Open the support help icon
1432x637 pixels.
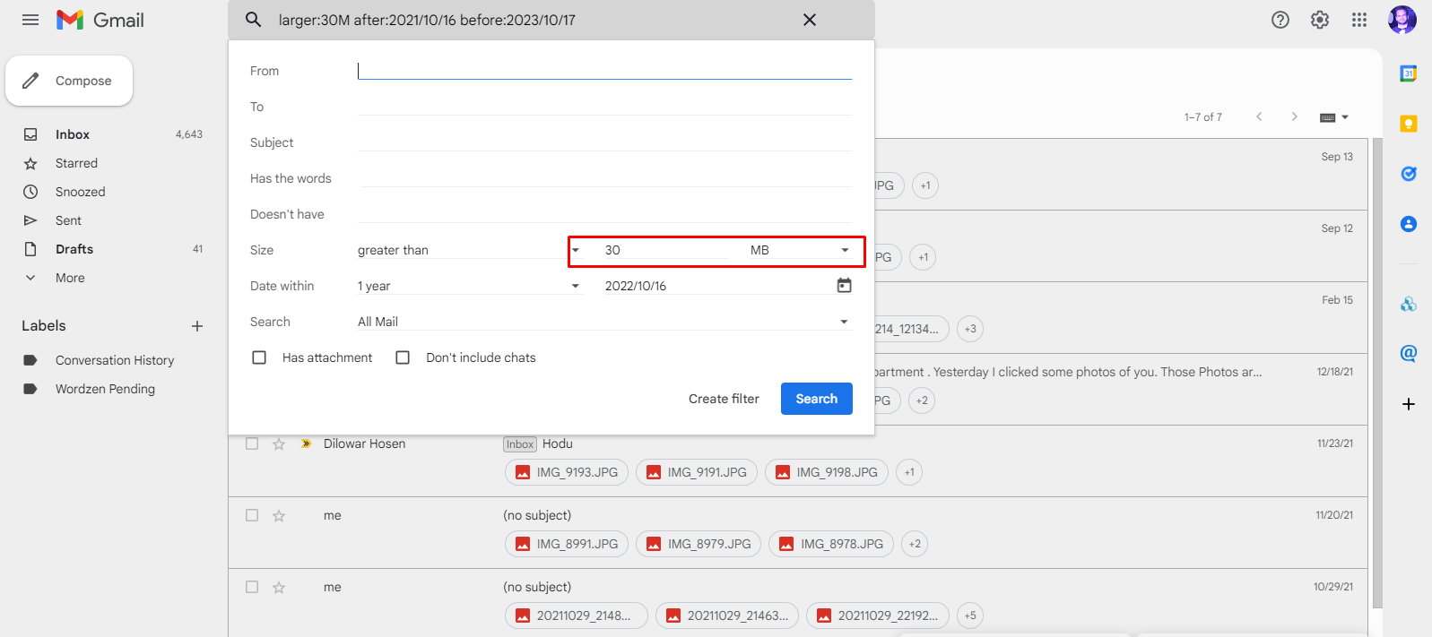coord(1280,20)
